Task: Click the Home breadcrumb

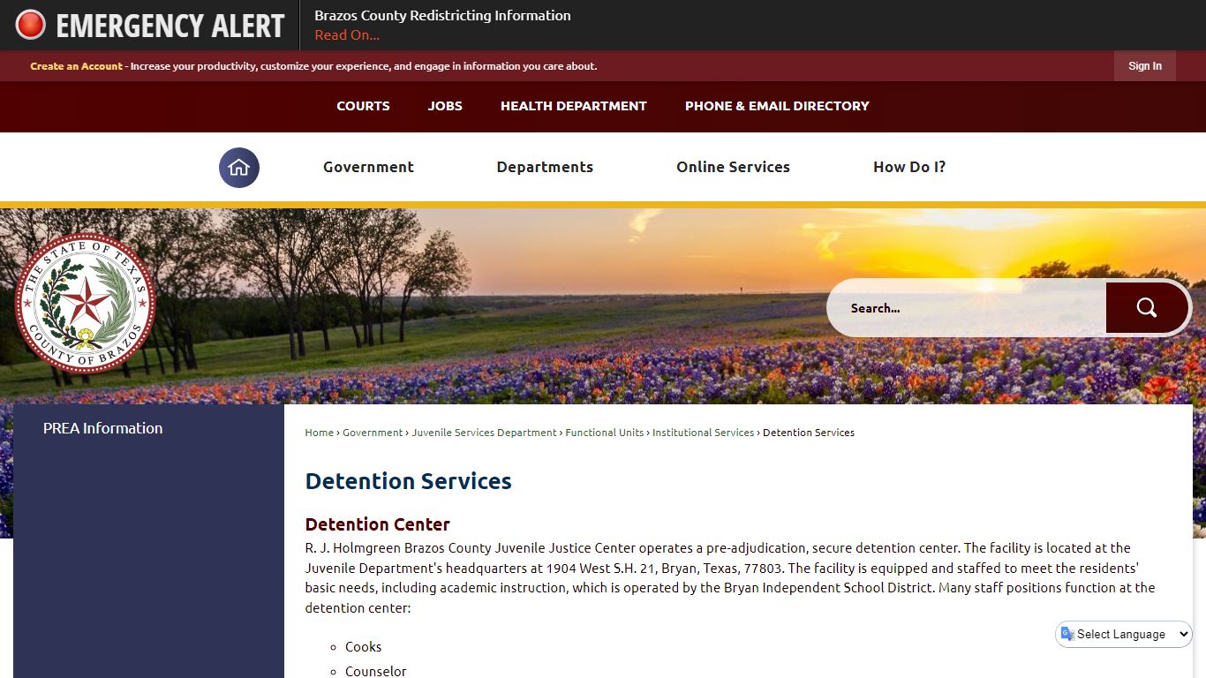Action: [319, 433]
